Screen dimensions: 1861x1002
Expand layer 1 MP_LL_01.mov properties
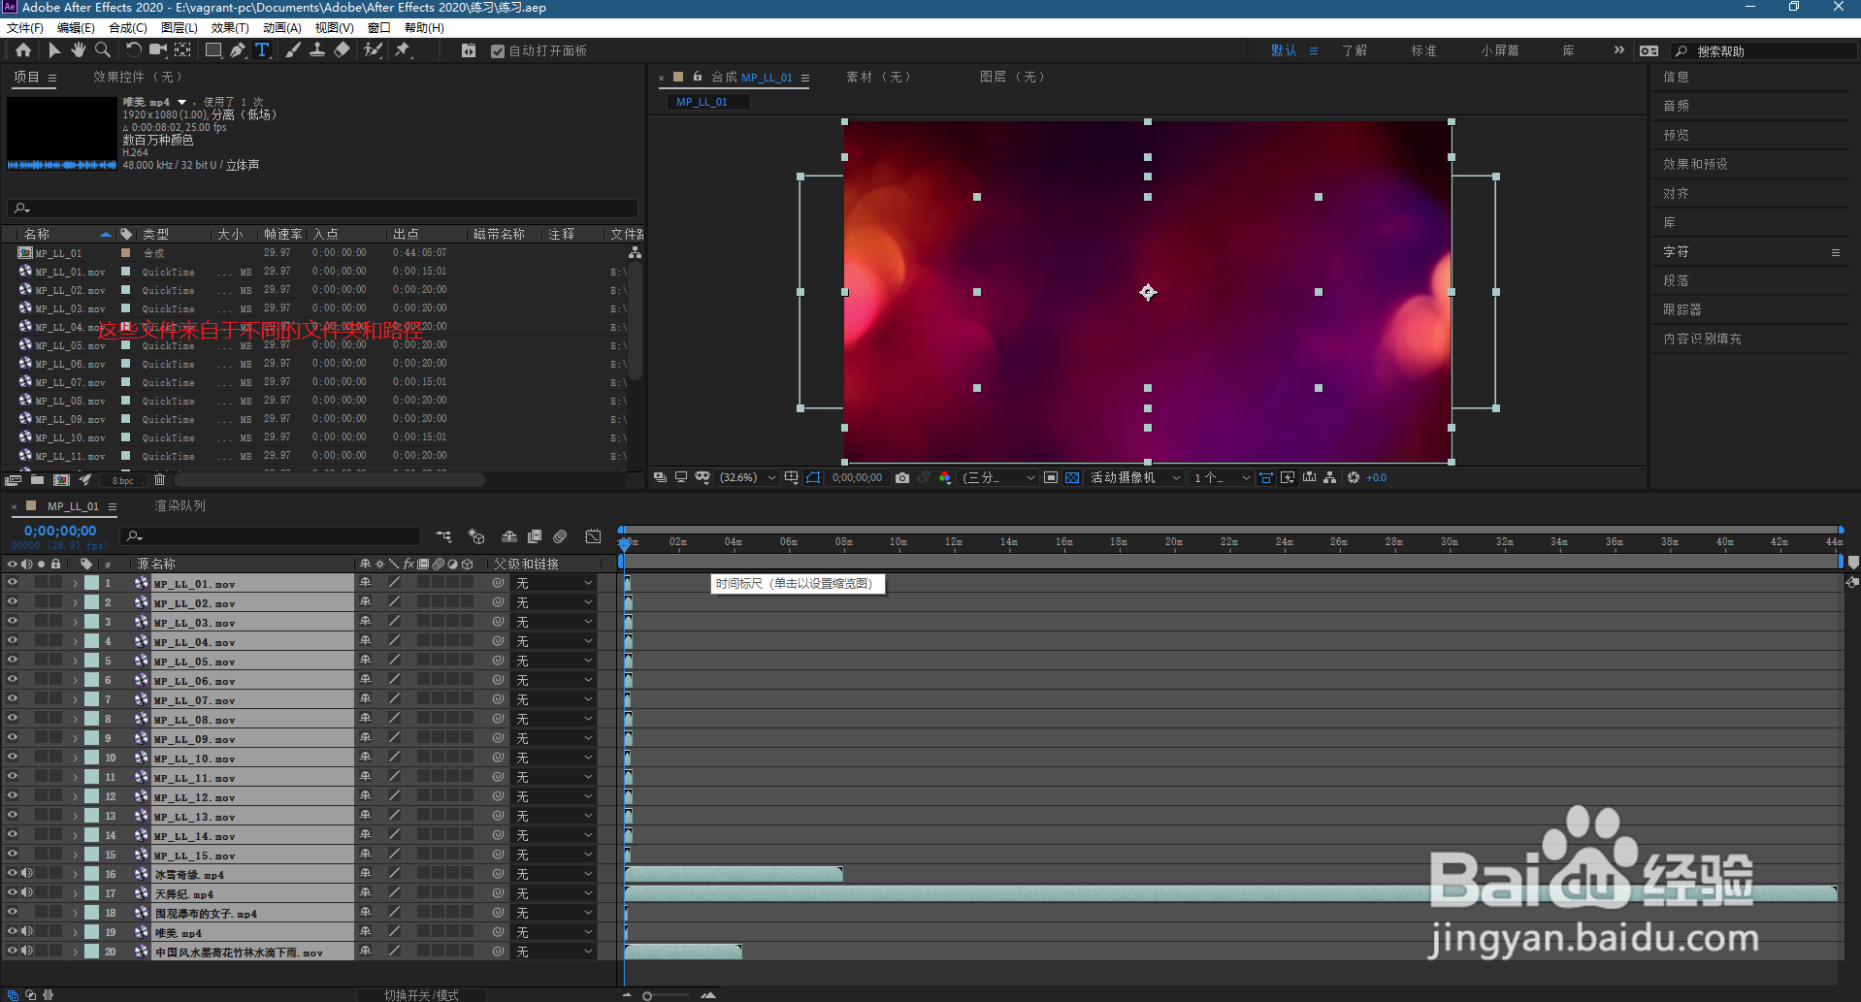(x=75, y=583)
